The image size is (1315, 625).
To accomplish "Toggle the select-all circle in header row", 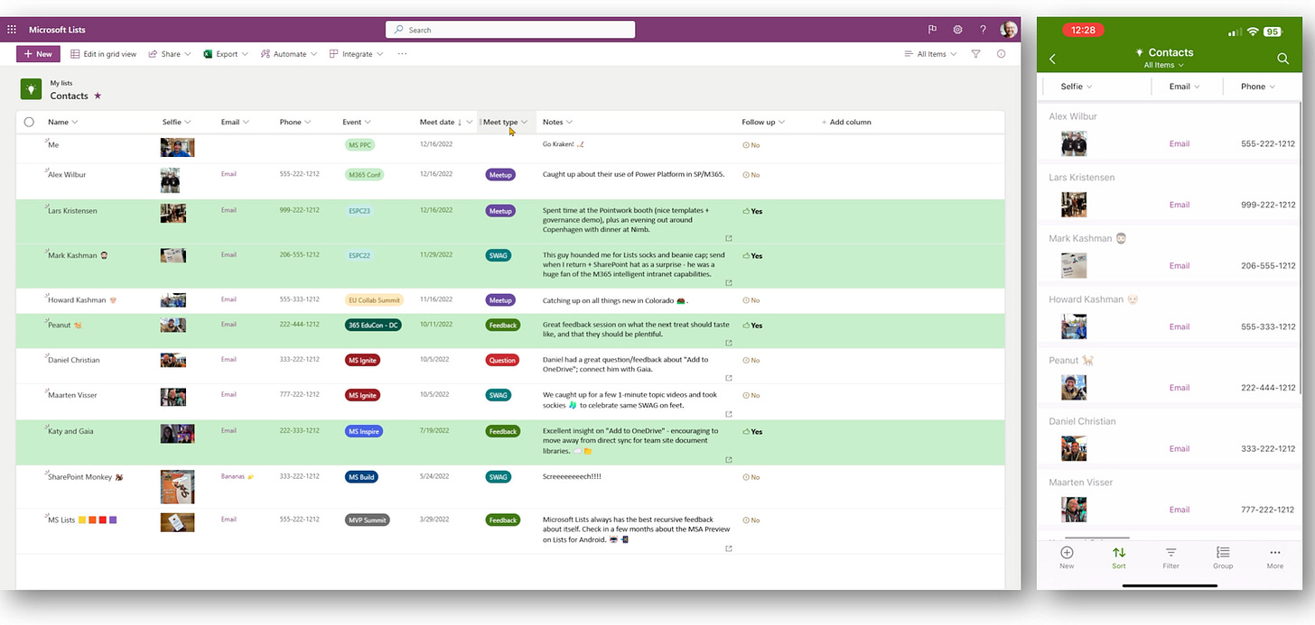I will tap(29, 122).
